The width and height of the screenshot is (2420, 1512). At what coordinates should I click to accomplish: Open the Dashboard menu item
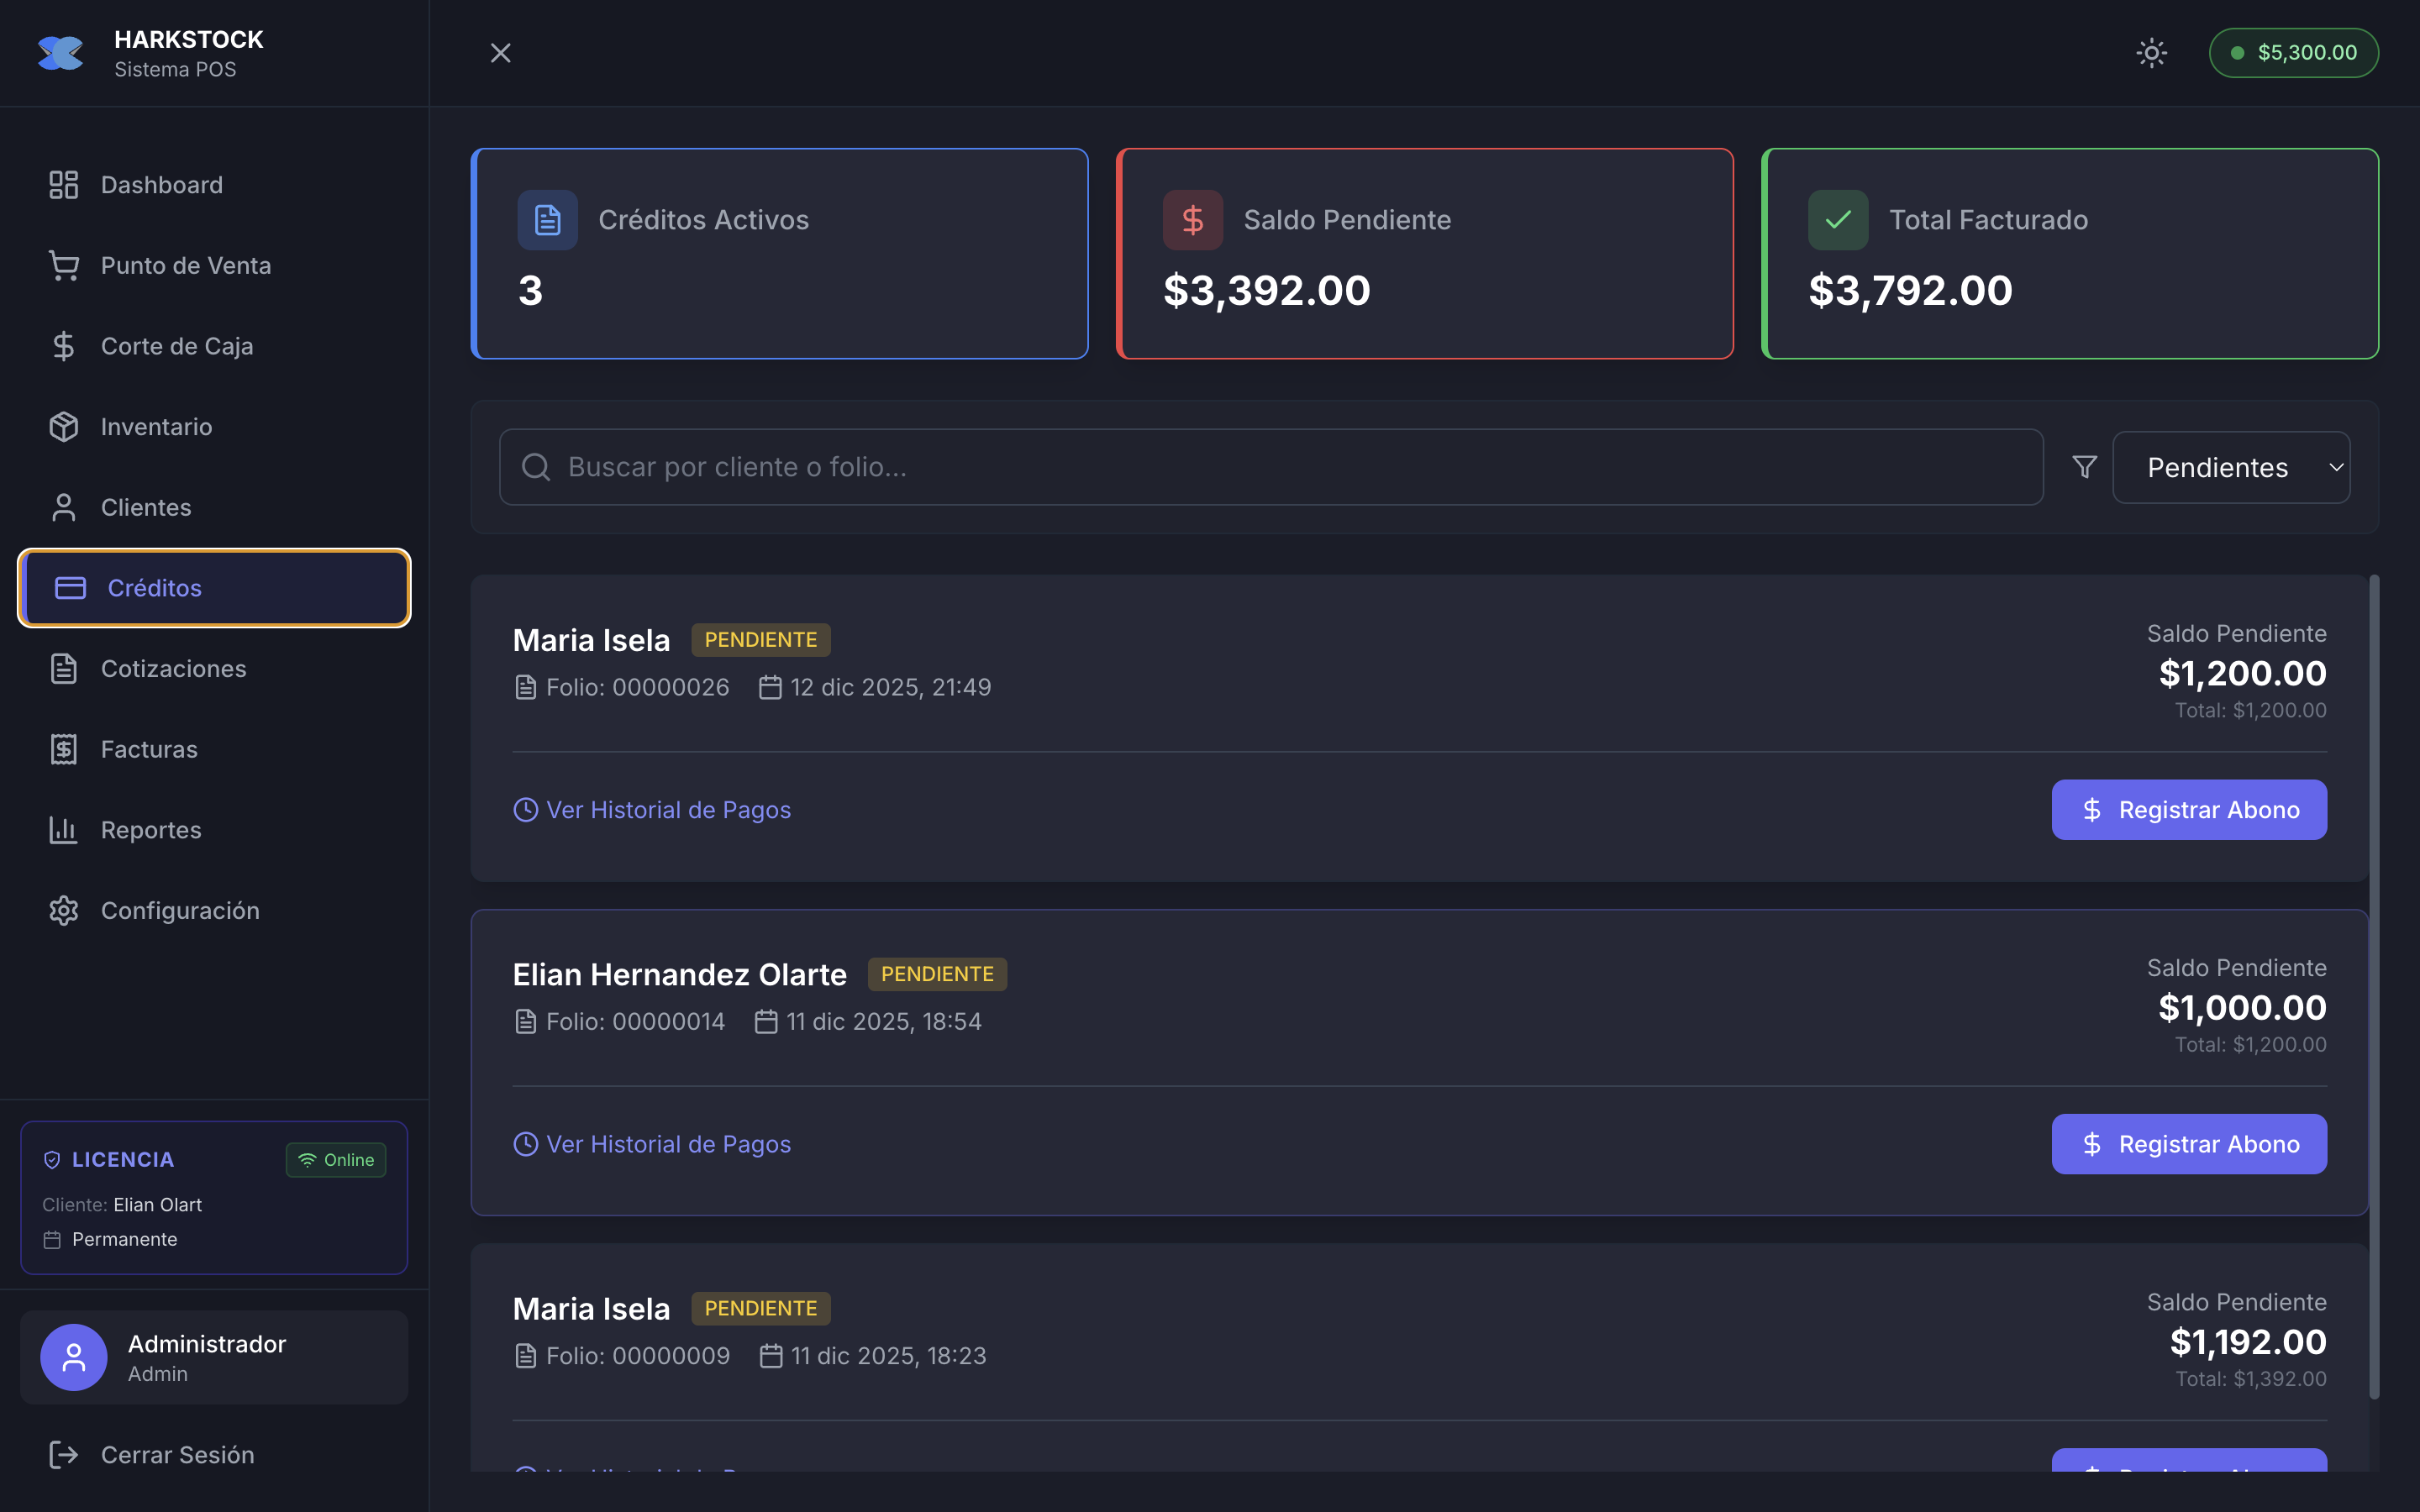click(161, 185)
